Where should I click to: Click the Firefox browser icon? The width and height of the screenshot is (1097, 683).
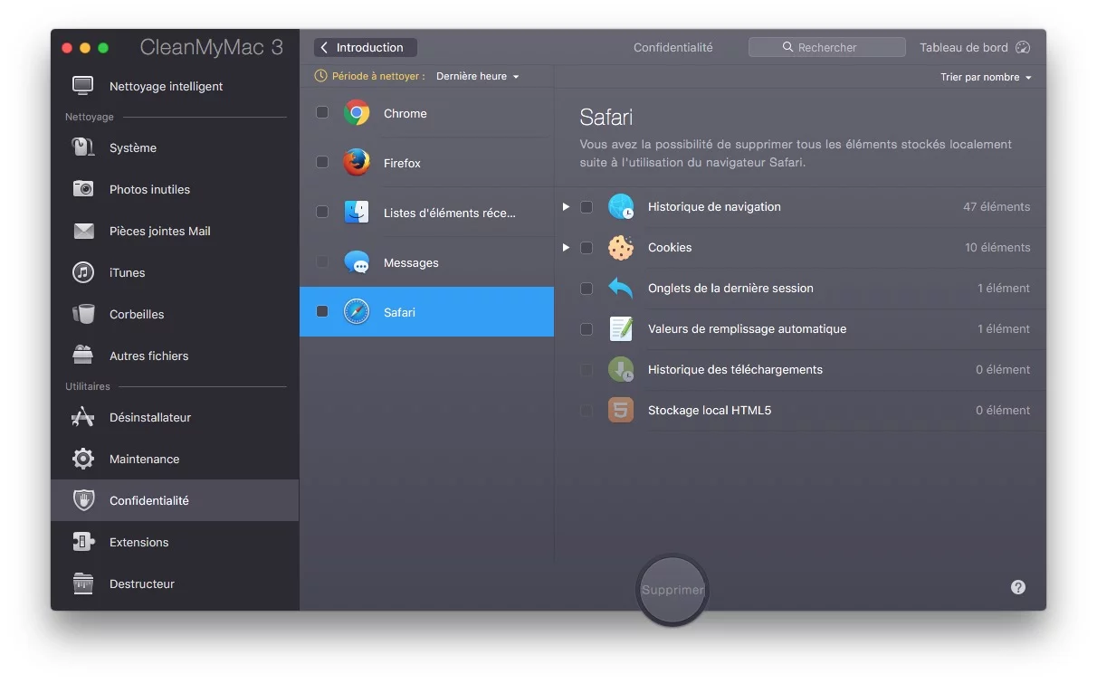coord(357,163)
